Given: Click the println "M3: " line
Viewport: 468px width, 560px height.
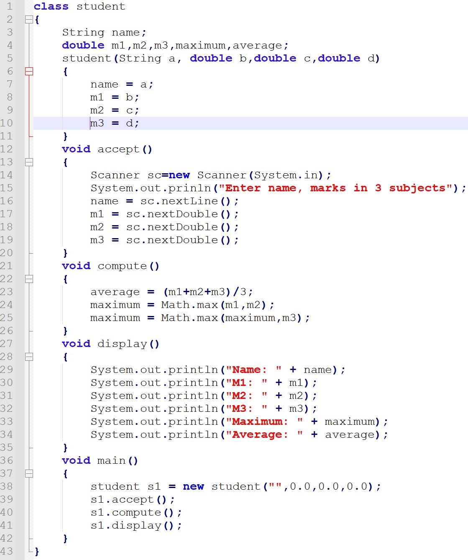Looking at the screenshot, I should (x=204, y=408).
